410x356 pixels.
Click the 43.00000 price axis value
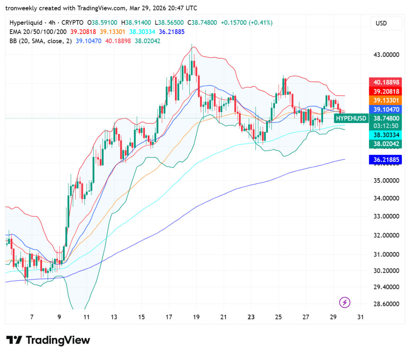pos(386,55)
